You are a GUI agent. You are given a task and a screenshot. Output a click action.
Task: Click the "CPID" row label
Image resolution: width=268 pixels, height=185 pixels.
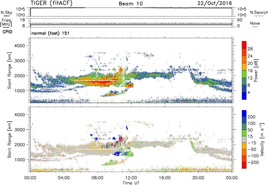coord(7,32)
